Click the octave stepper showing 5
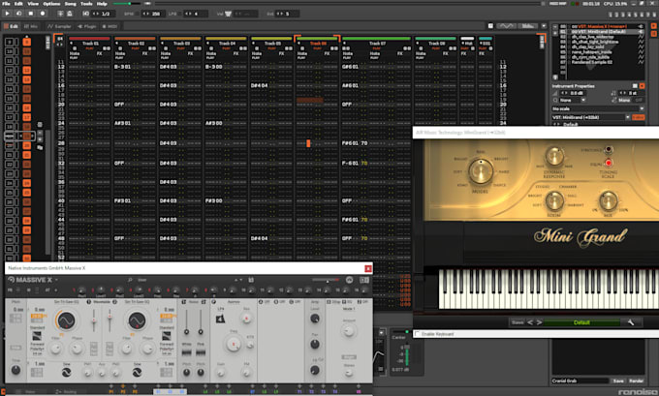This screenshot has height=396, width=659. click(288, 14)
